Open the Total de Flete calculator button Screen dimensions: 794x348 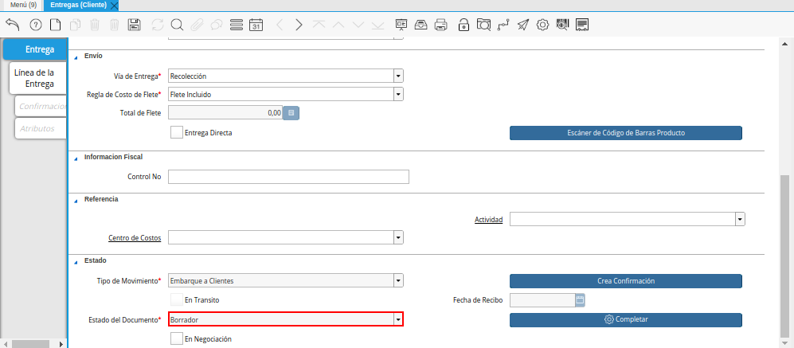[x=291, y=113]
